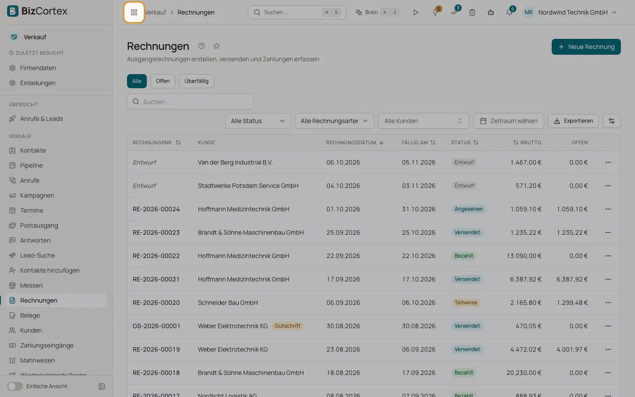Open row actions for RE-2026-00020
The width and height of the screenshot is (635, 397).
pyautogui.click(x=608, y=303)
